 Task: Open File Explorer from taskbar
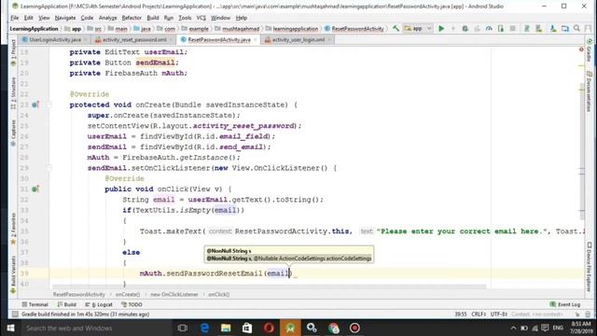click(x=226, y=328)
